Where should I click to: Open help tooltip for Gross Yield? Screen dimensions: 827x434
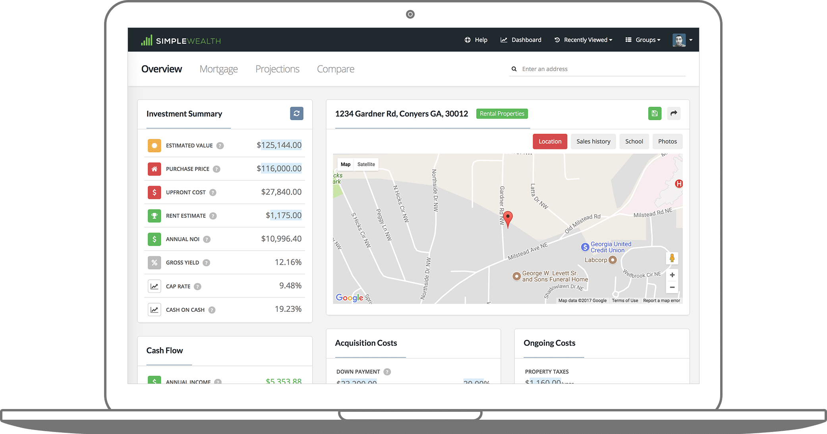206,263
